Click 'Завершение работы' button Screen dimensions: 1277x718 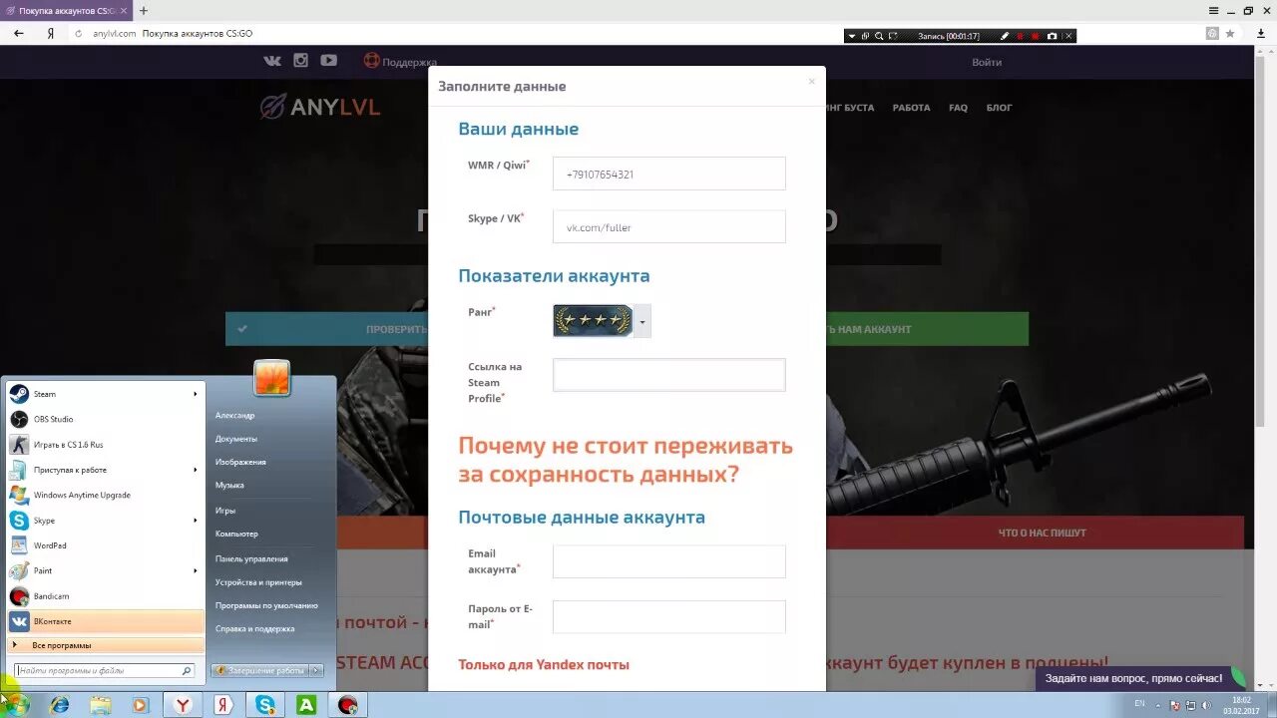coord(260,671)
